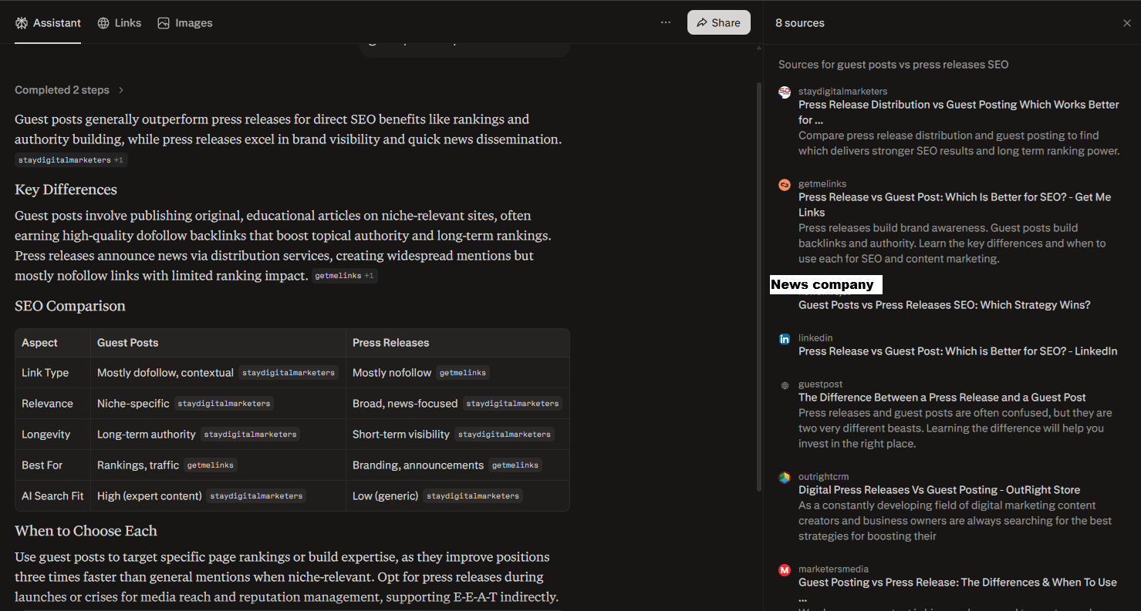Open the LinkedIn Press Release vs Guest Post link

click(957, 351)
